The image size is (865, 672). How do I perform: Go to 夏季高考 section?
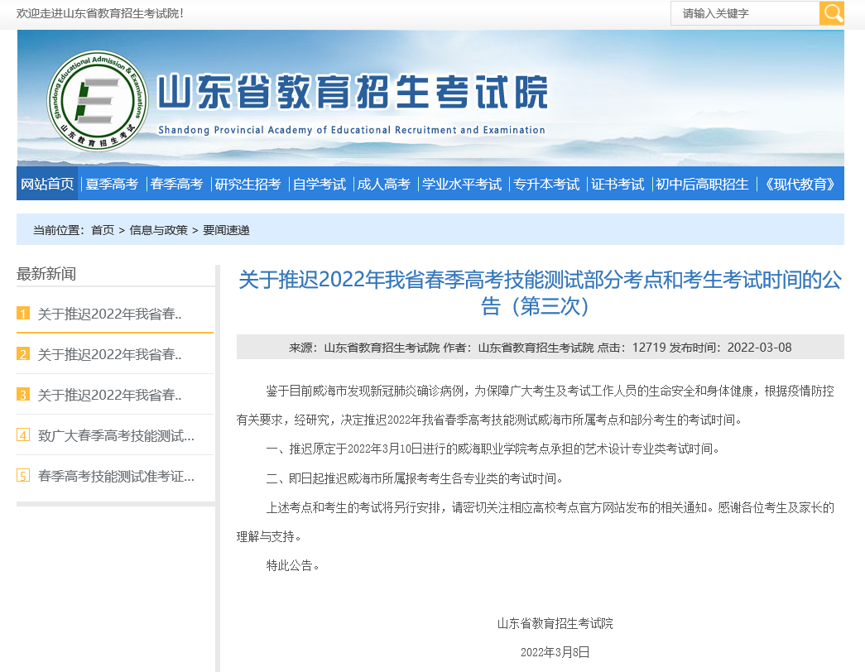112,184
